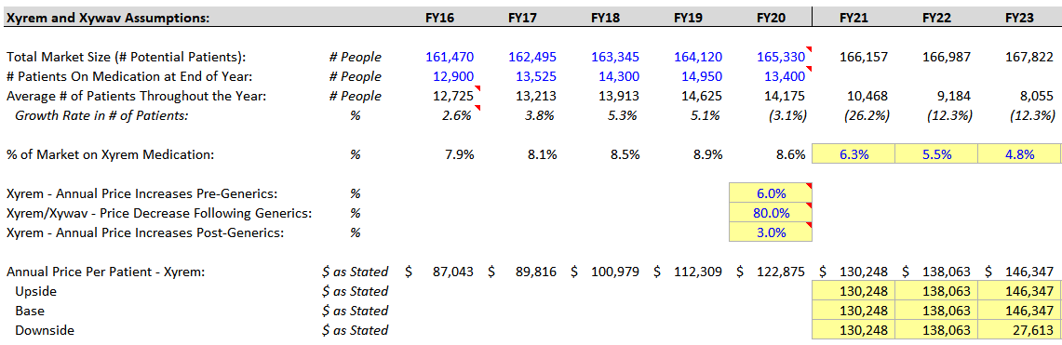The width and height of the screenshot is (1062, 345).
Task: Select the FY22 5.5% market share cell
Action: 936,154
